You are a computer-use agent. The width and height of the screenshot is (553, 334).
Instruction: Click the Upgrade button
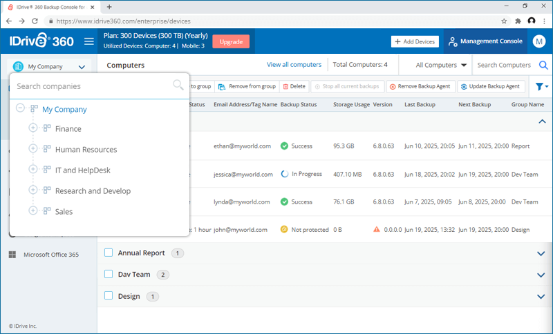tap(231, 41)
